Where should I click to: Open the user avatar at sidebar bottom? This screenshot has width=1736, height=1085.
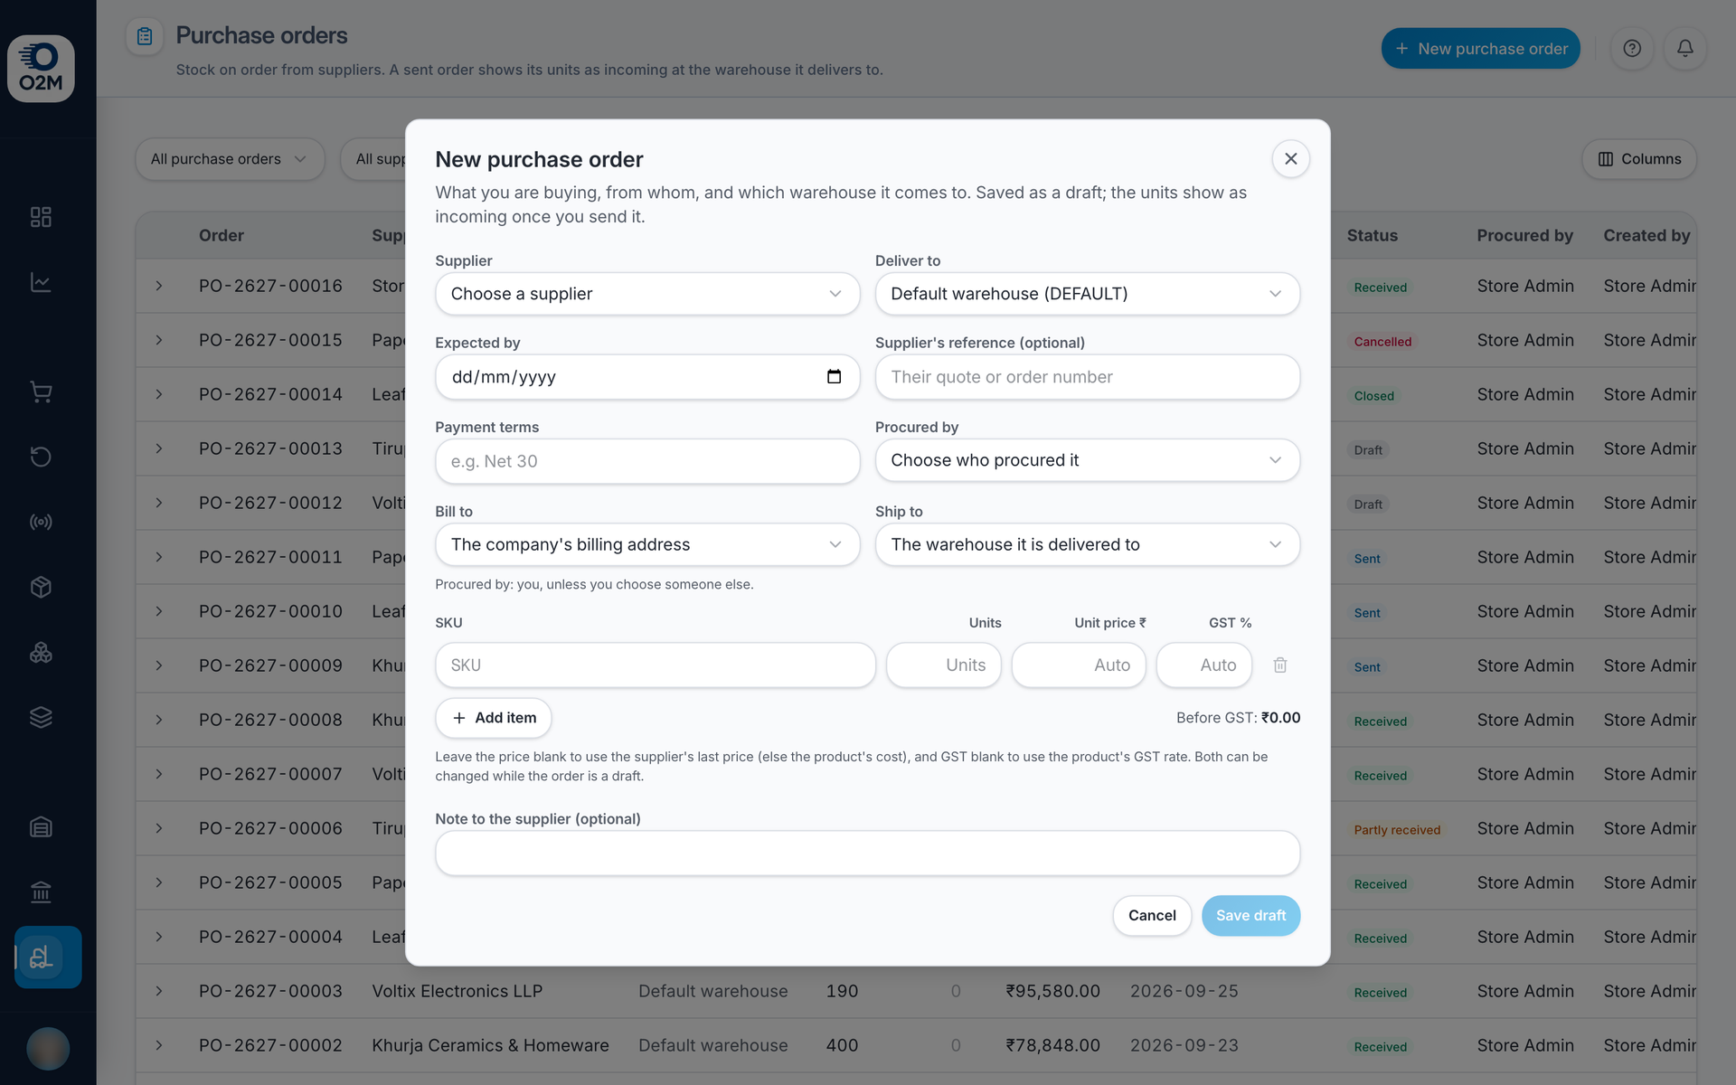pos(48,1049)
